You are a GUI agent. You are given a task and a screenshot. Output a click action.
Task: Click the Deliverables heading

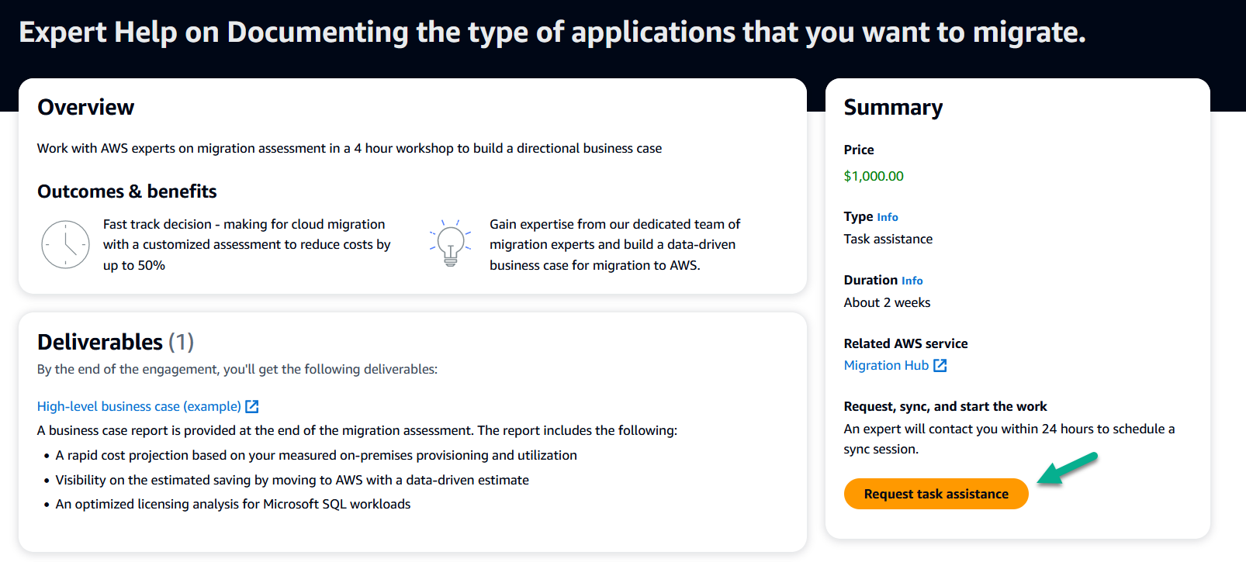[x=100, y=342]
